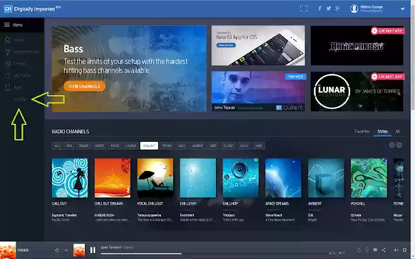Open the fullscreen toggle icon in header
415x259 pixels.
[303, 8]
